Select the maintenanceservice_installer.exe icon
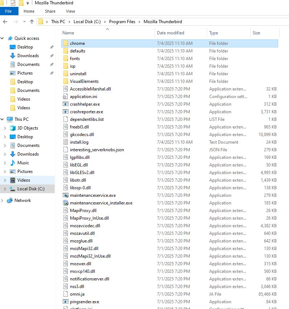Screen dimensions: 289x309 click(x=66, y=203)
